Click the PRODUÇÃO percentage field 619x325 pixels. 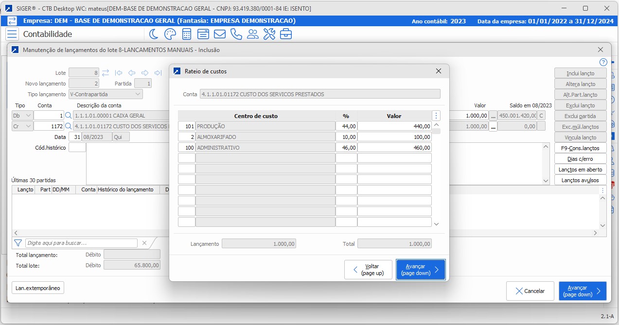(346, 126)
